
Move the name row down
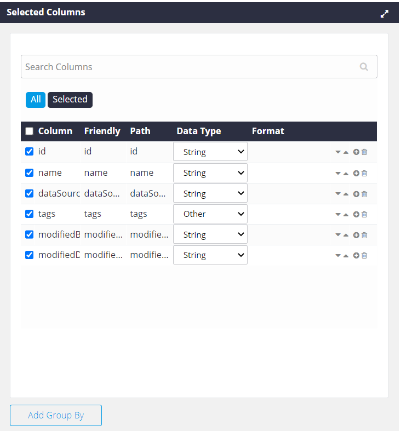click(338, 174)
